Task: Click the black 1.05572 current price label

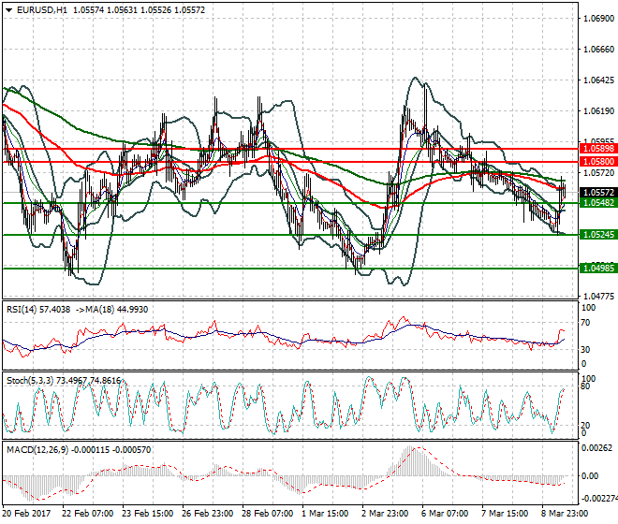Action: (x=598, y=192)
